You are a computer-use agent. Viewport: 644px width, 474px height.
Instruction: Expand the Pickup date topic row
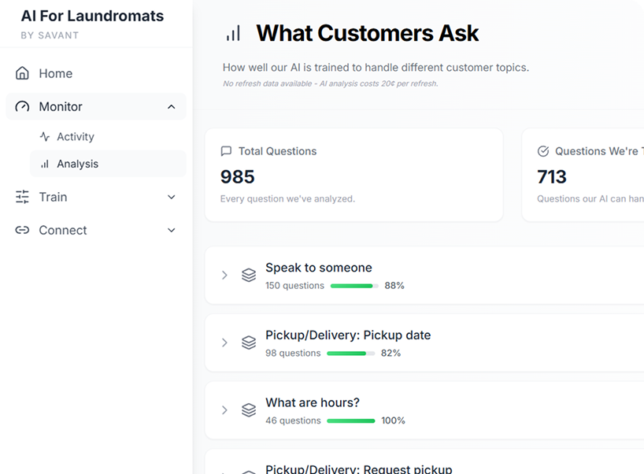coord(224,343)
